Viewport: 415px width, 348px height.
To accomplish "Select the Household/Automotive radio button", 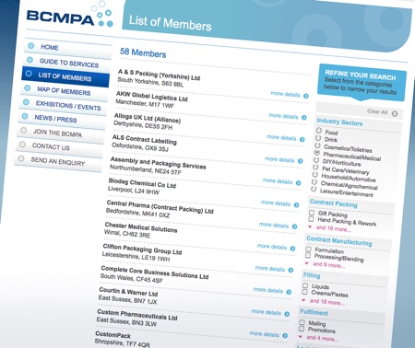I will 315,174.
